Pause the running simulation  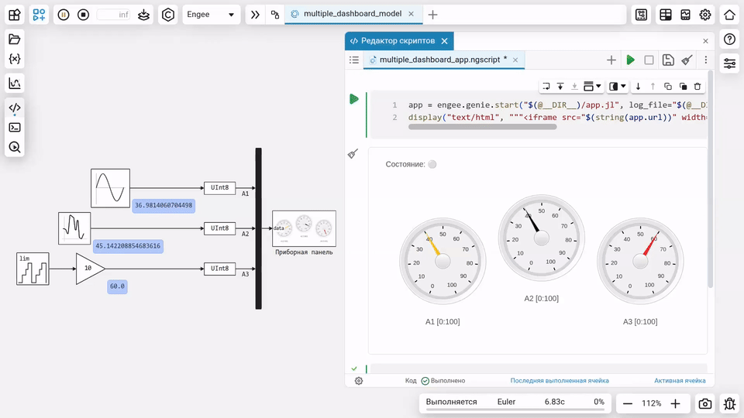[64, 15]
